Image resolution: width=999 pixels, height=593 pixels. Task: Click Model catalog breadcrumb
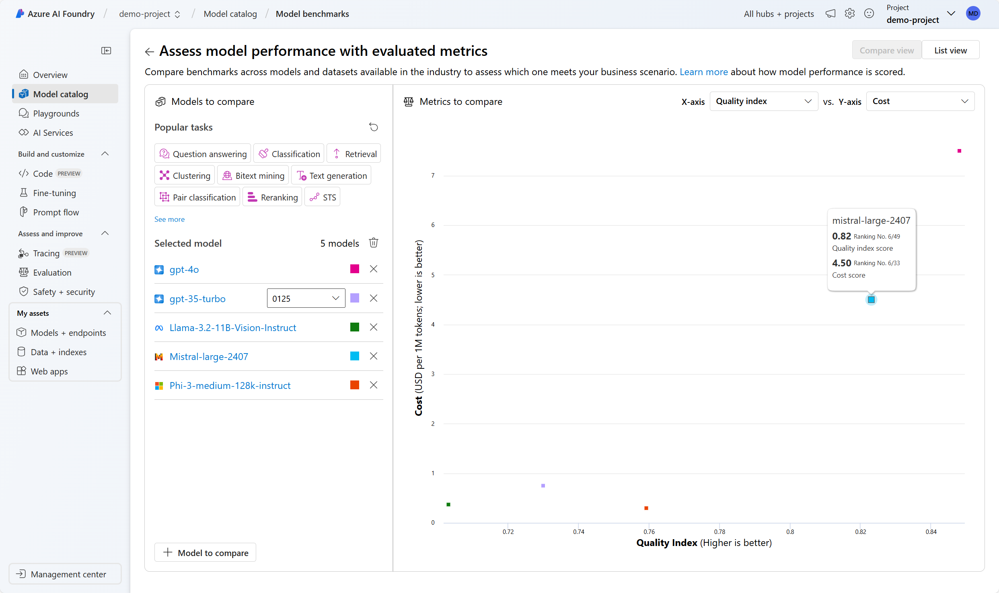pyautogui.click(x=230, y=14)
